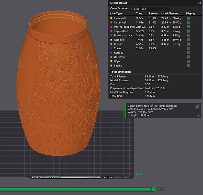Click the Custom green color swatch

111,44
